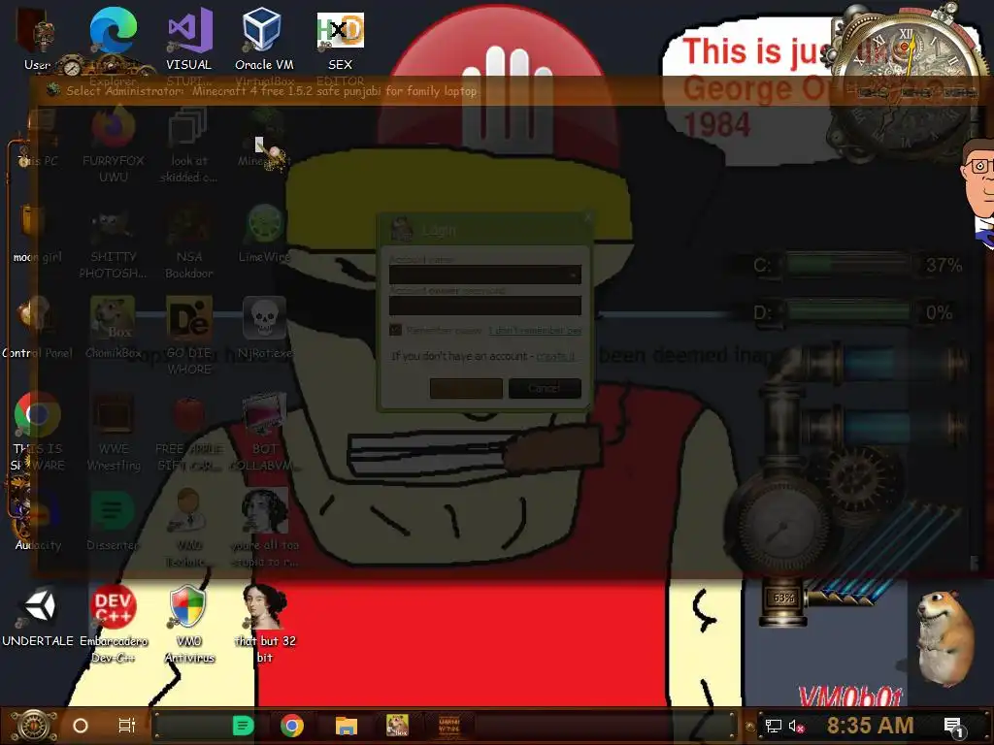Viewport: 994px width, 745px height.
Task: Click the Cortana circle on taskbar
Action: 81,726
